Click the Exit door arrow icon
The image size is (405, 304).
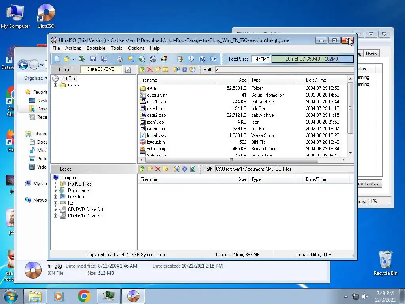(x=213, y=59)
